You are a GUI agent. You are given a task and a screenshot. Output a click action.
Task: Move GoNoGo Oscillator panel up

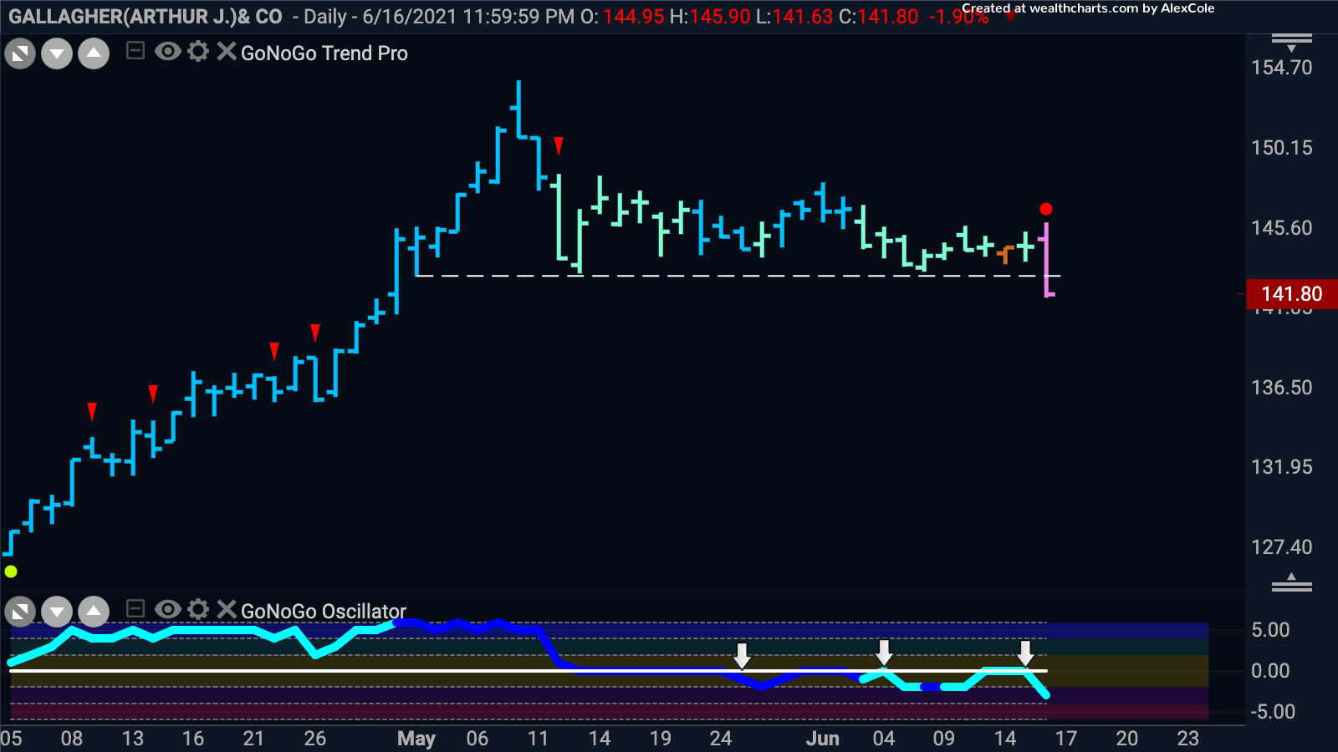pos(94,612)
